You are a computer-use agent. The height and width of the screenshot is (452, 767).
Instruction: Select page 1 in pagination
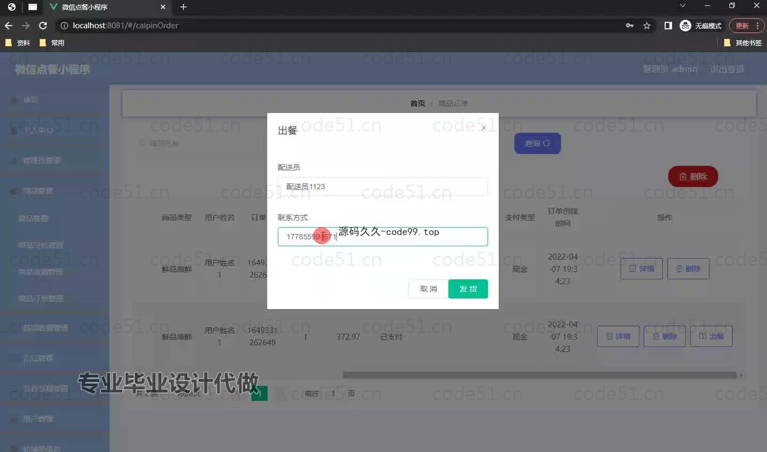(259, 393)
